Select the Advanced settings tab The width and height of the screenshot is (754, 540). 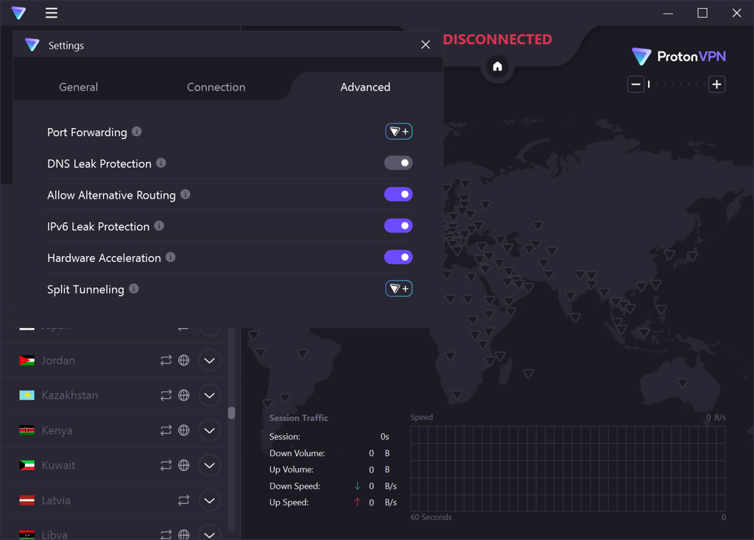(x=365, y=87)
